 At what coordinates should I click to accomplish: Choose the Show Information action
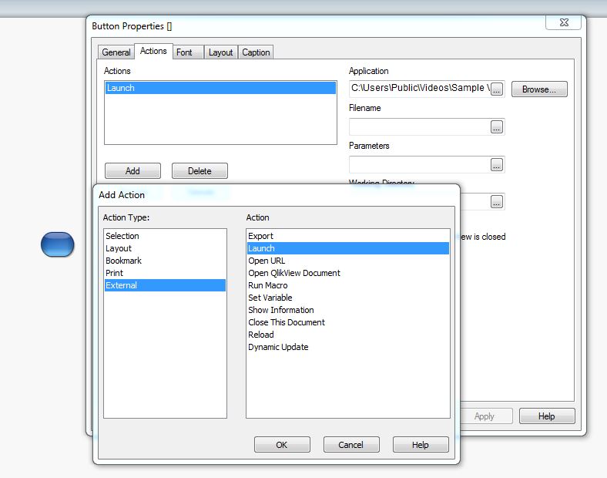[347, 310]
